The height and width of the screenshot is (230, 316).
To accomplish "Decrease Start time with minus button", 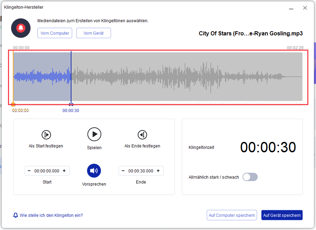I will click(29, 171).
